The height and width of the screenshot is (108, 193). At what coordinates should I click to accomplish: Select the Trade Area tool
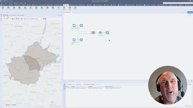pyautogui.click(x=75, y=8)
